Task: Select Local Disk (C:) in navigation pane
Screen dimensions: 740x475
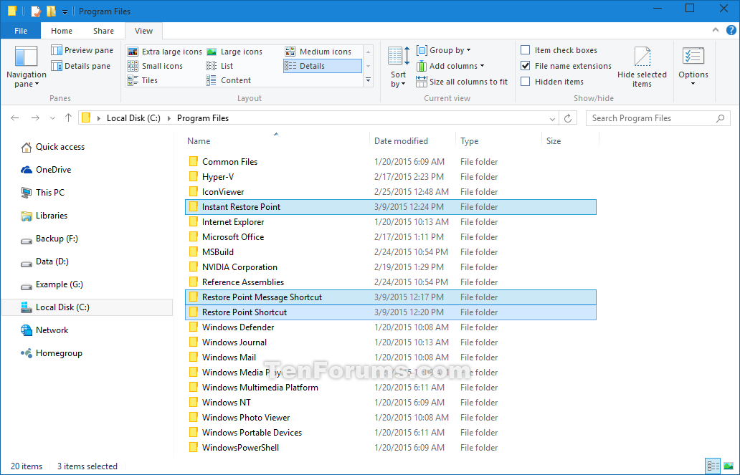Action: [x=87, y=307]
